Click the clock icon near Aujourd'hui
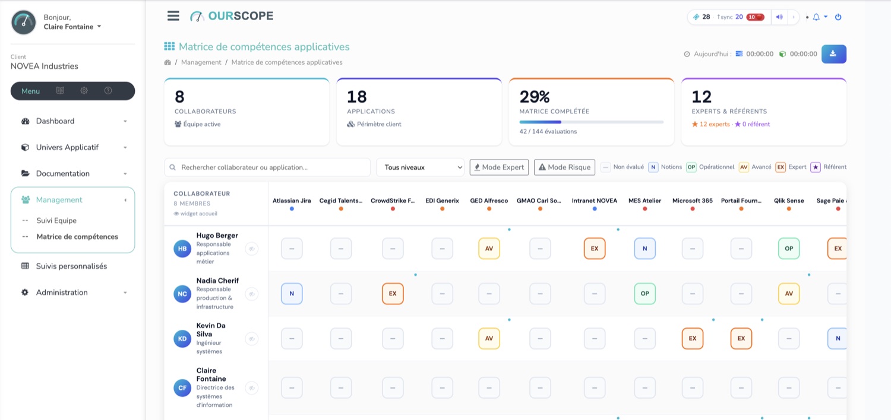 click(687, 54)
